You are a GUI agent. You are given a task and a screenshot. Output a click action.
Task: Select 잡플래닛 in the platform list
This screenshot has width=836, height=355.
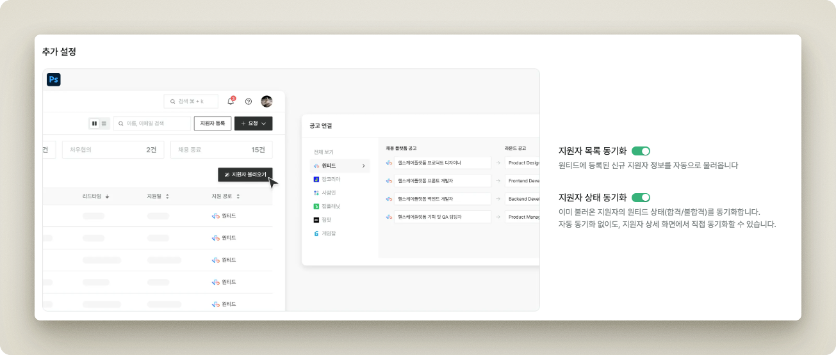pos(331,206)
